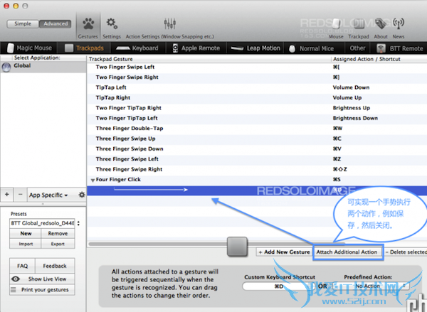Open the About tag icon

click(x=381, y=24)
